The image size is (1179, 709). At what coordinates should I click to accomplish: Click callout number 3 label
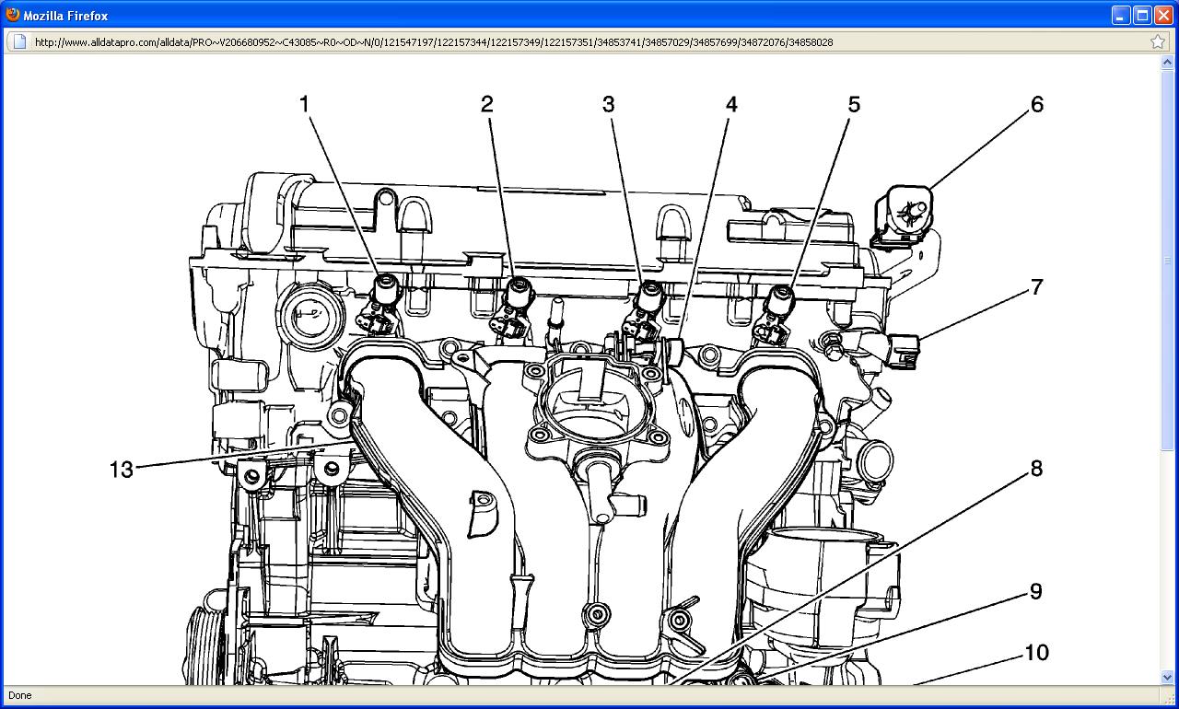coord(608,104)
